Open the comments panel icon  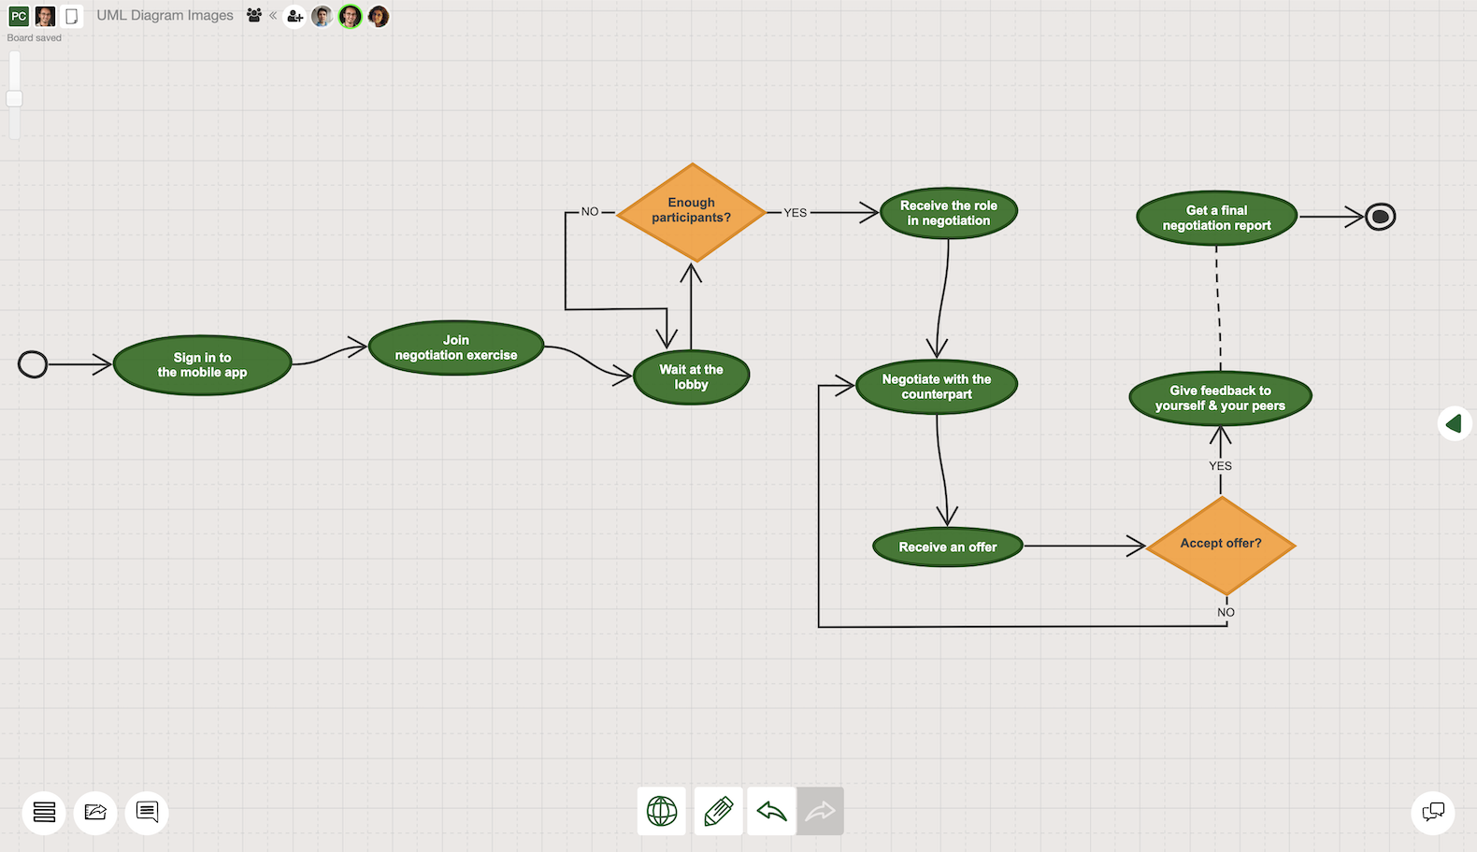tap(147, 812)
